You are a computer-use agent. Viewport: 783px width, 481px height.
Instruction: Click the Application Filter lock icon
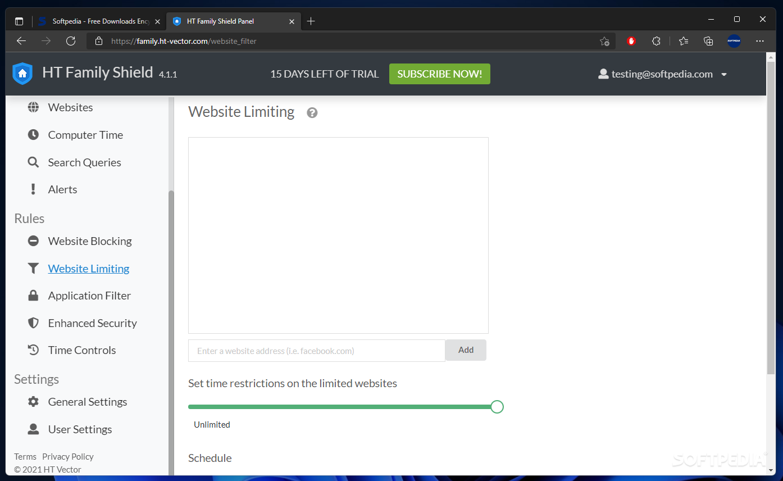coord(34,296)
